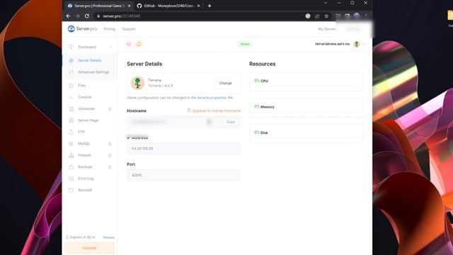Open a new browser tab
The height and width of the screenshot is (255, 453).
click(210, 6)
